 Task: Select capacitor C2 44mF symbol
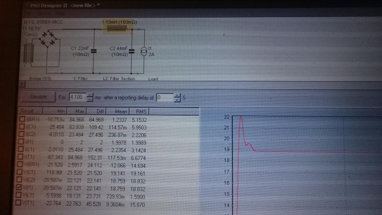[132, 51]
